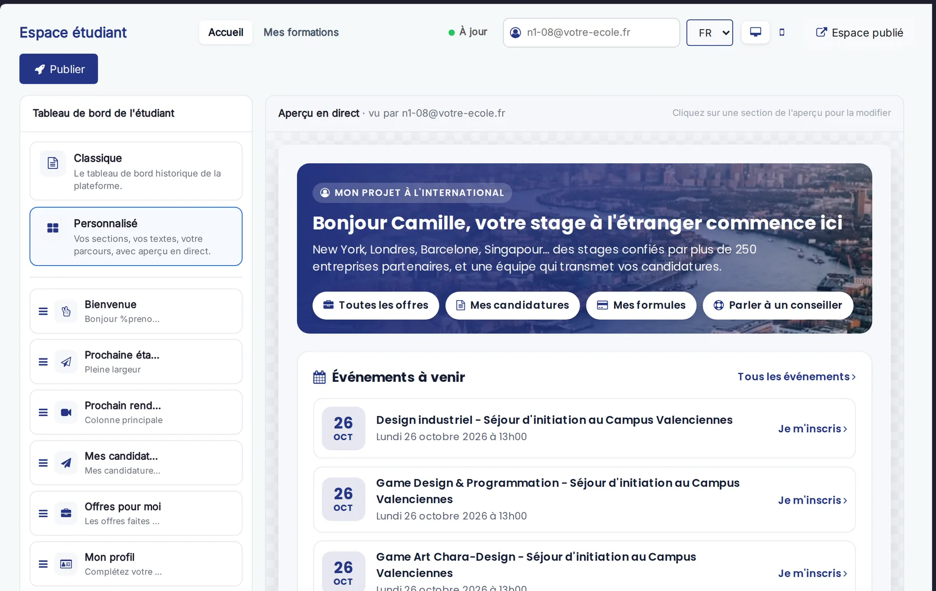
Task: Click the user avatar icon in email field
Action: click(x=515, y=32)
